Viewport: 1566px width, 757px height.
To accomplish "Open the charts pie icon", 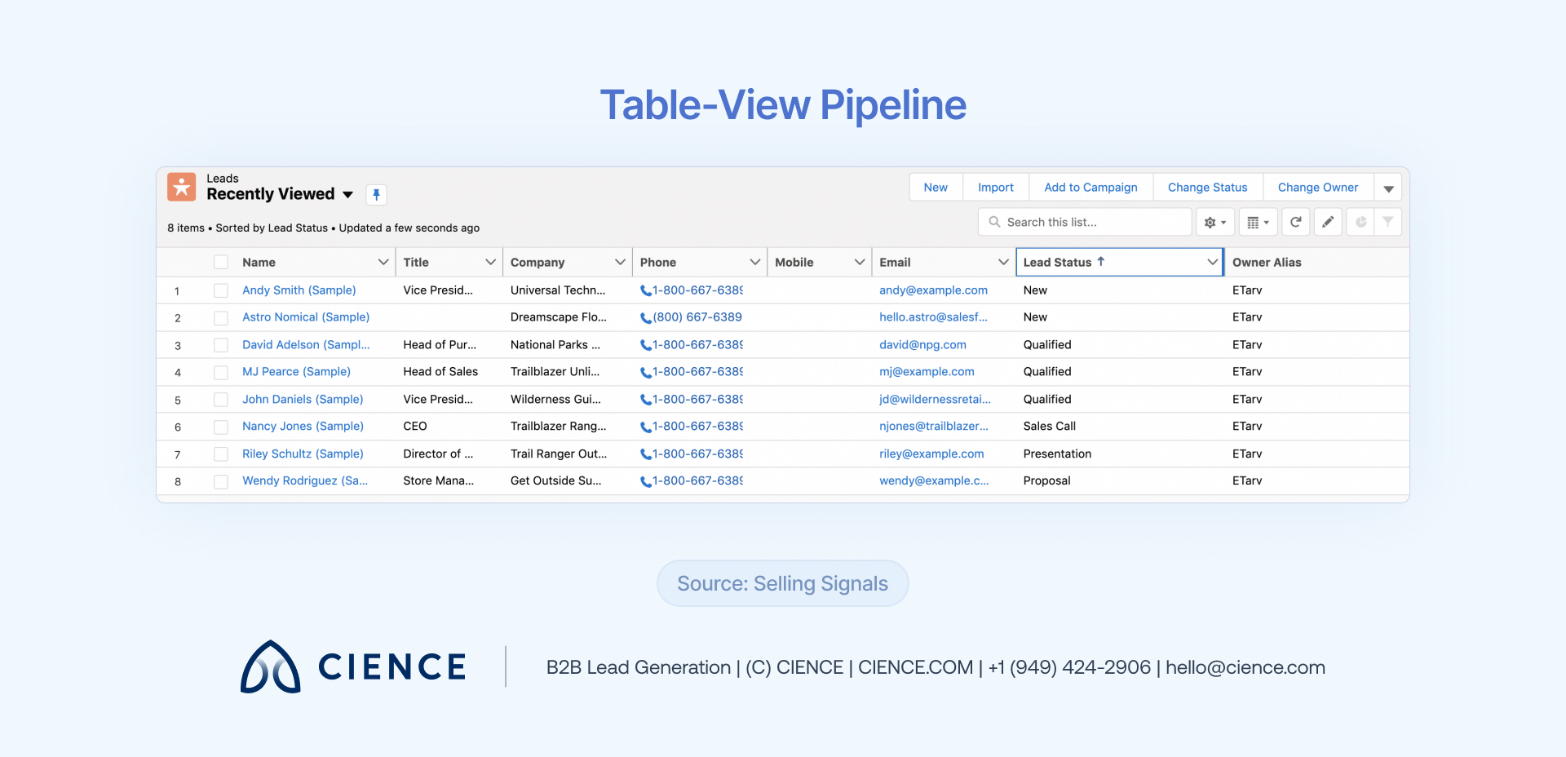I will 1360,222.
